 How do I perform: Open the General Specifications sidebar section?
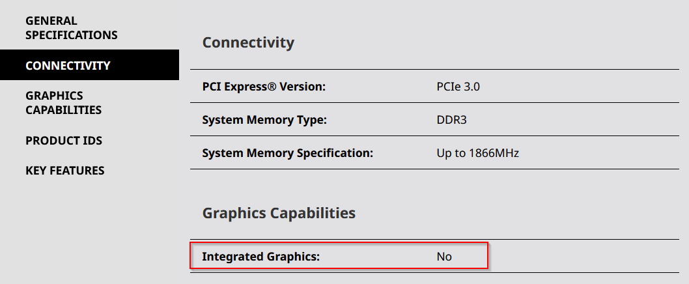pyautogui.click(x=72, y=28)
